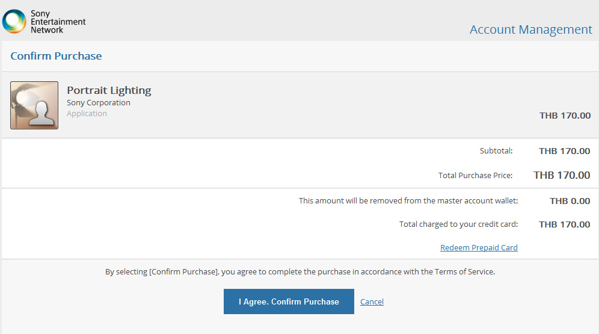Click the item price beside Portrait Lighting
Image resolution: width=599 pixels, height=334 pixels.
(x=565, y=116)
